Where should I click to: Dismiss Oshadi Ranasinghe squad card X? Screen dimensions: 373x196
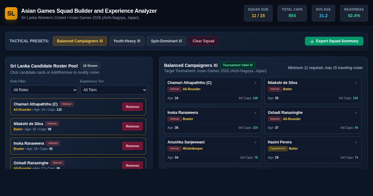(356, 113)
